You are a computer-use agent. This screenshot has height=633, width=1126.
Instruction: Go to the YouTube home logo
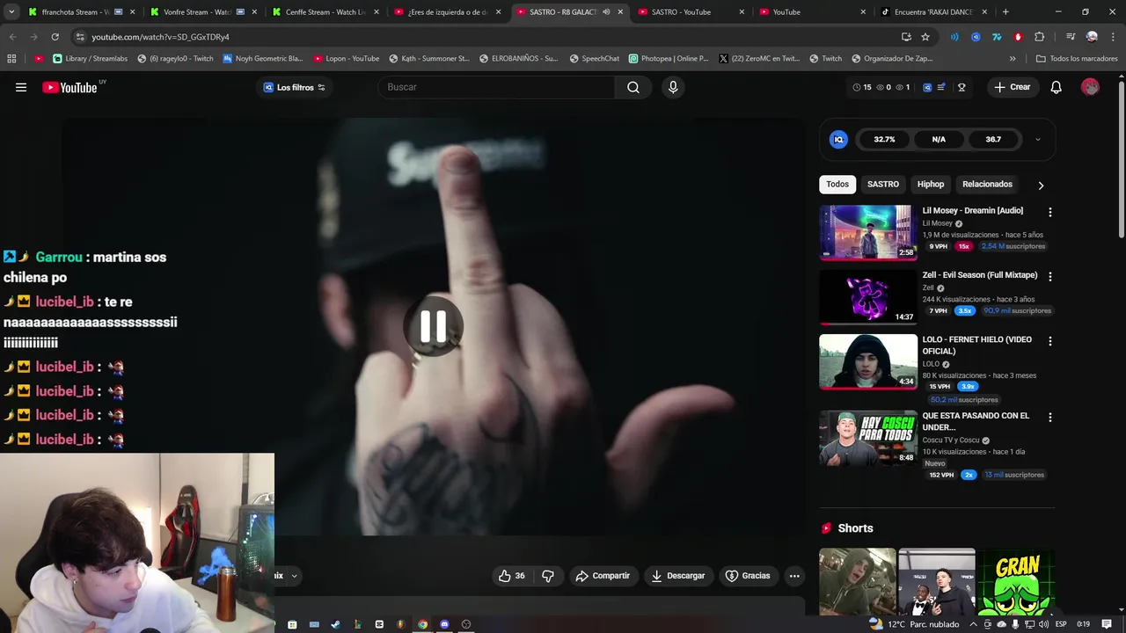(69, 87)
